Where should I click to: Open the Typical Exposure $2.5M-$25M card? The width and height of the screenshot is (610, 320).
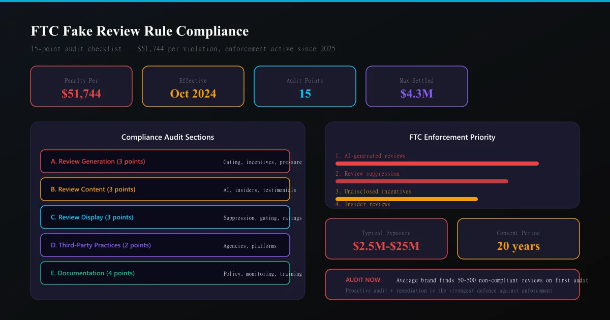point(386,239)
